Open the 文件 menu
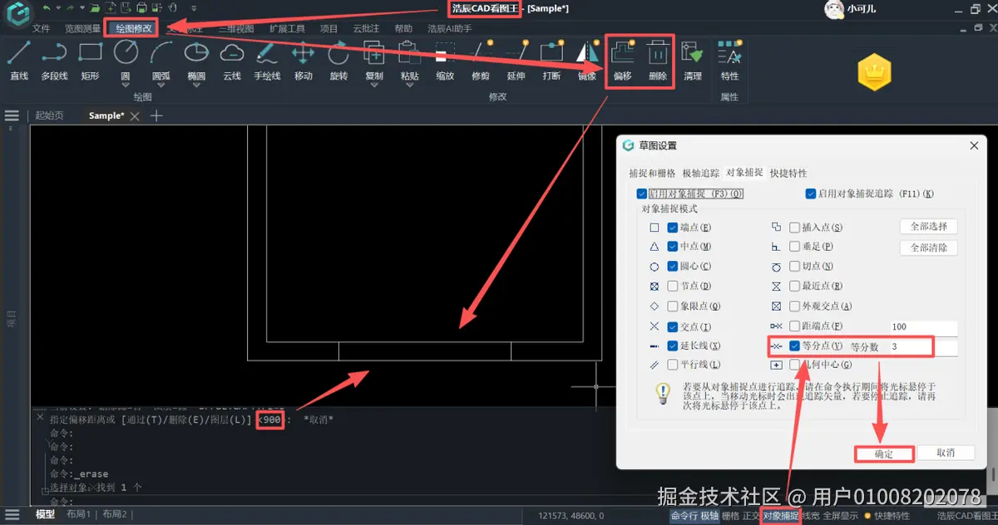 click(42, 28)
